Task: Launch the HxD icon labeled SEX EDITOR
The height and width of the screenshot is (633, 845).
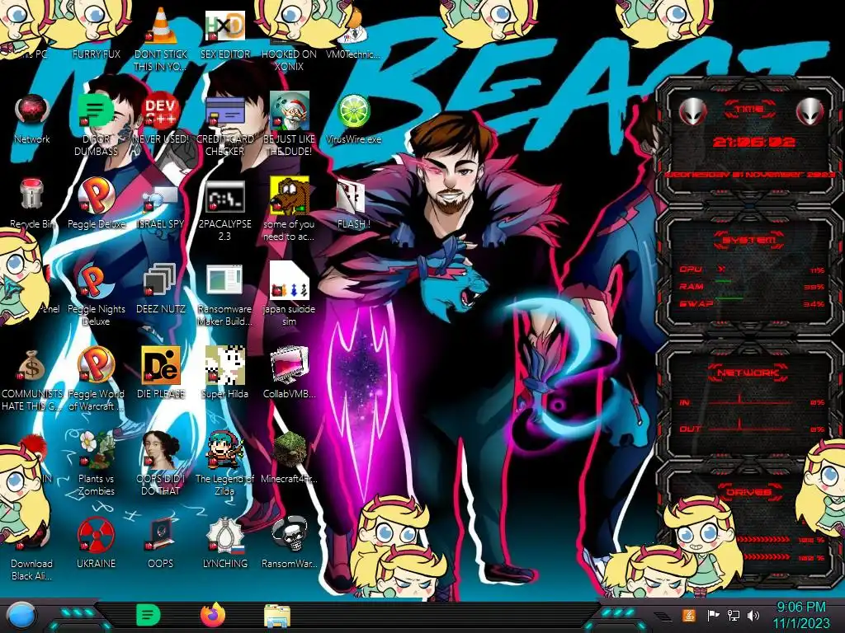Action: pos(225,33)
